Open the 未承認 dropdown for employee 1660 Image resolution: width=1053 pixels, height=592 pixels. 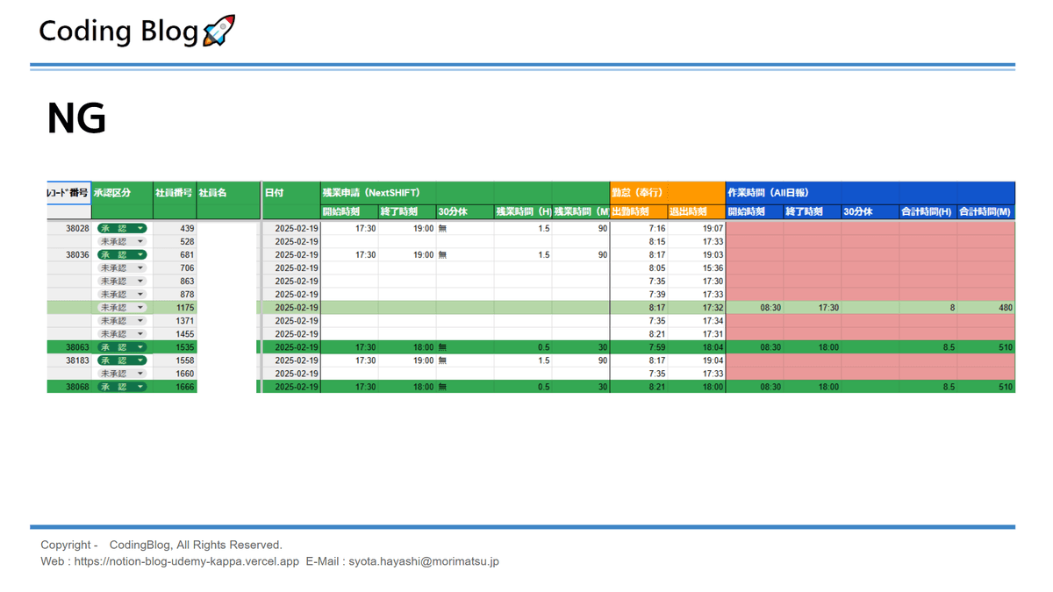140,374
